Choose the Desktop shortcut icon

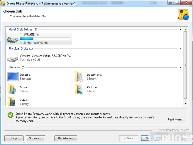tap(13, 77)
